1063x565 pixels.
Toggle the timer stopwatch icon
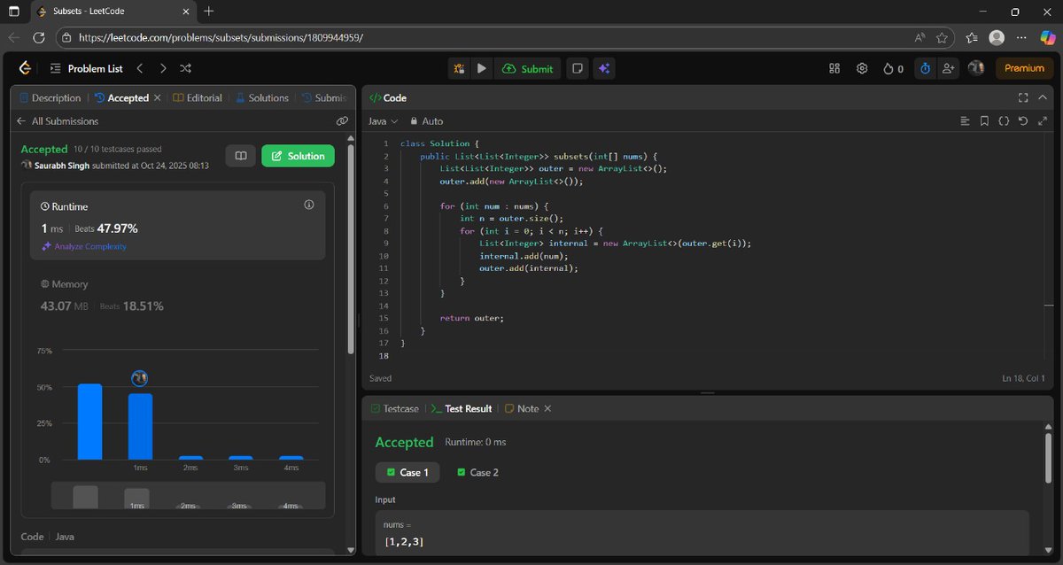coord(925,68)
